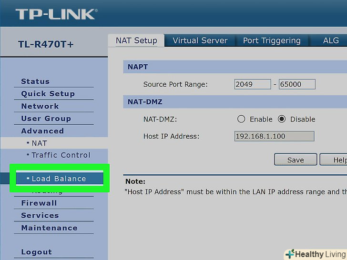The image size is (347, 260).
Task: Open the Load Balance submenu item
Action: point(60,179)
